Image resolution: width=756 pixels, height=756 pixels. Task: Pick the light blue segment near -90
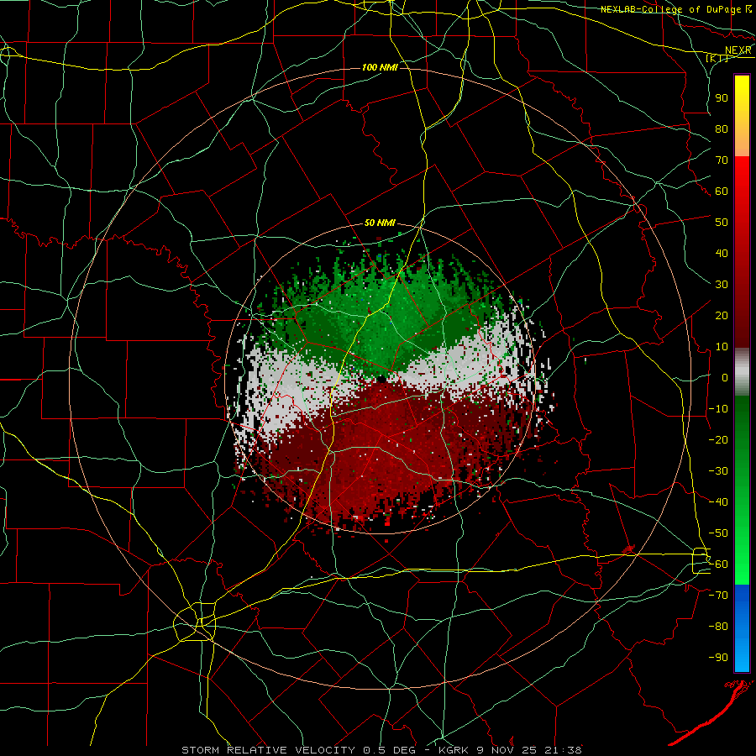tap(742, 654)
